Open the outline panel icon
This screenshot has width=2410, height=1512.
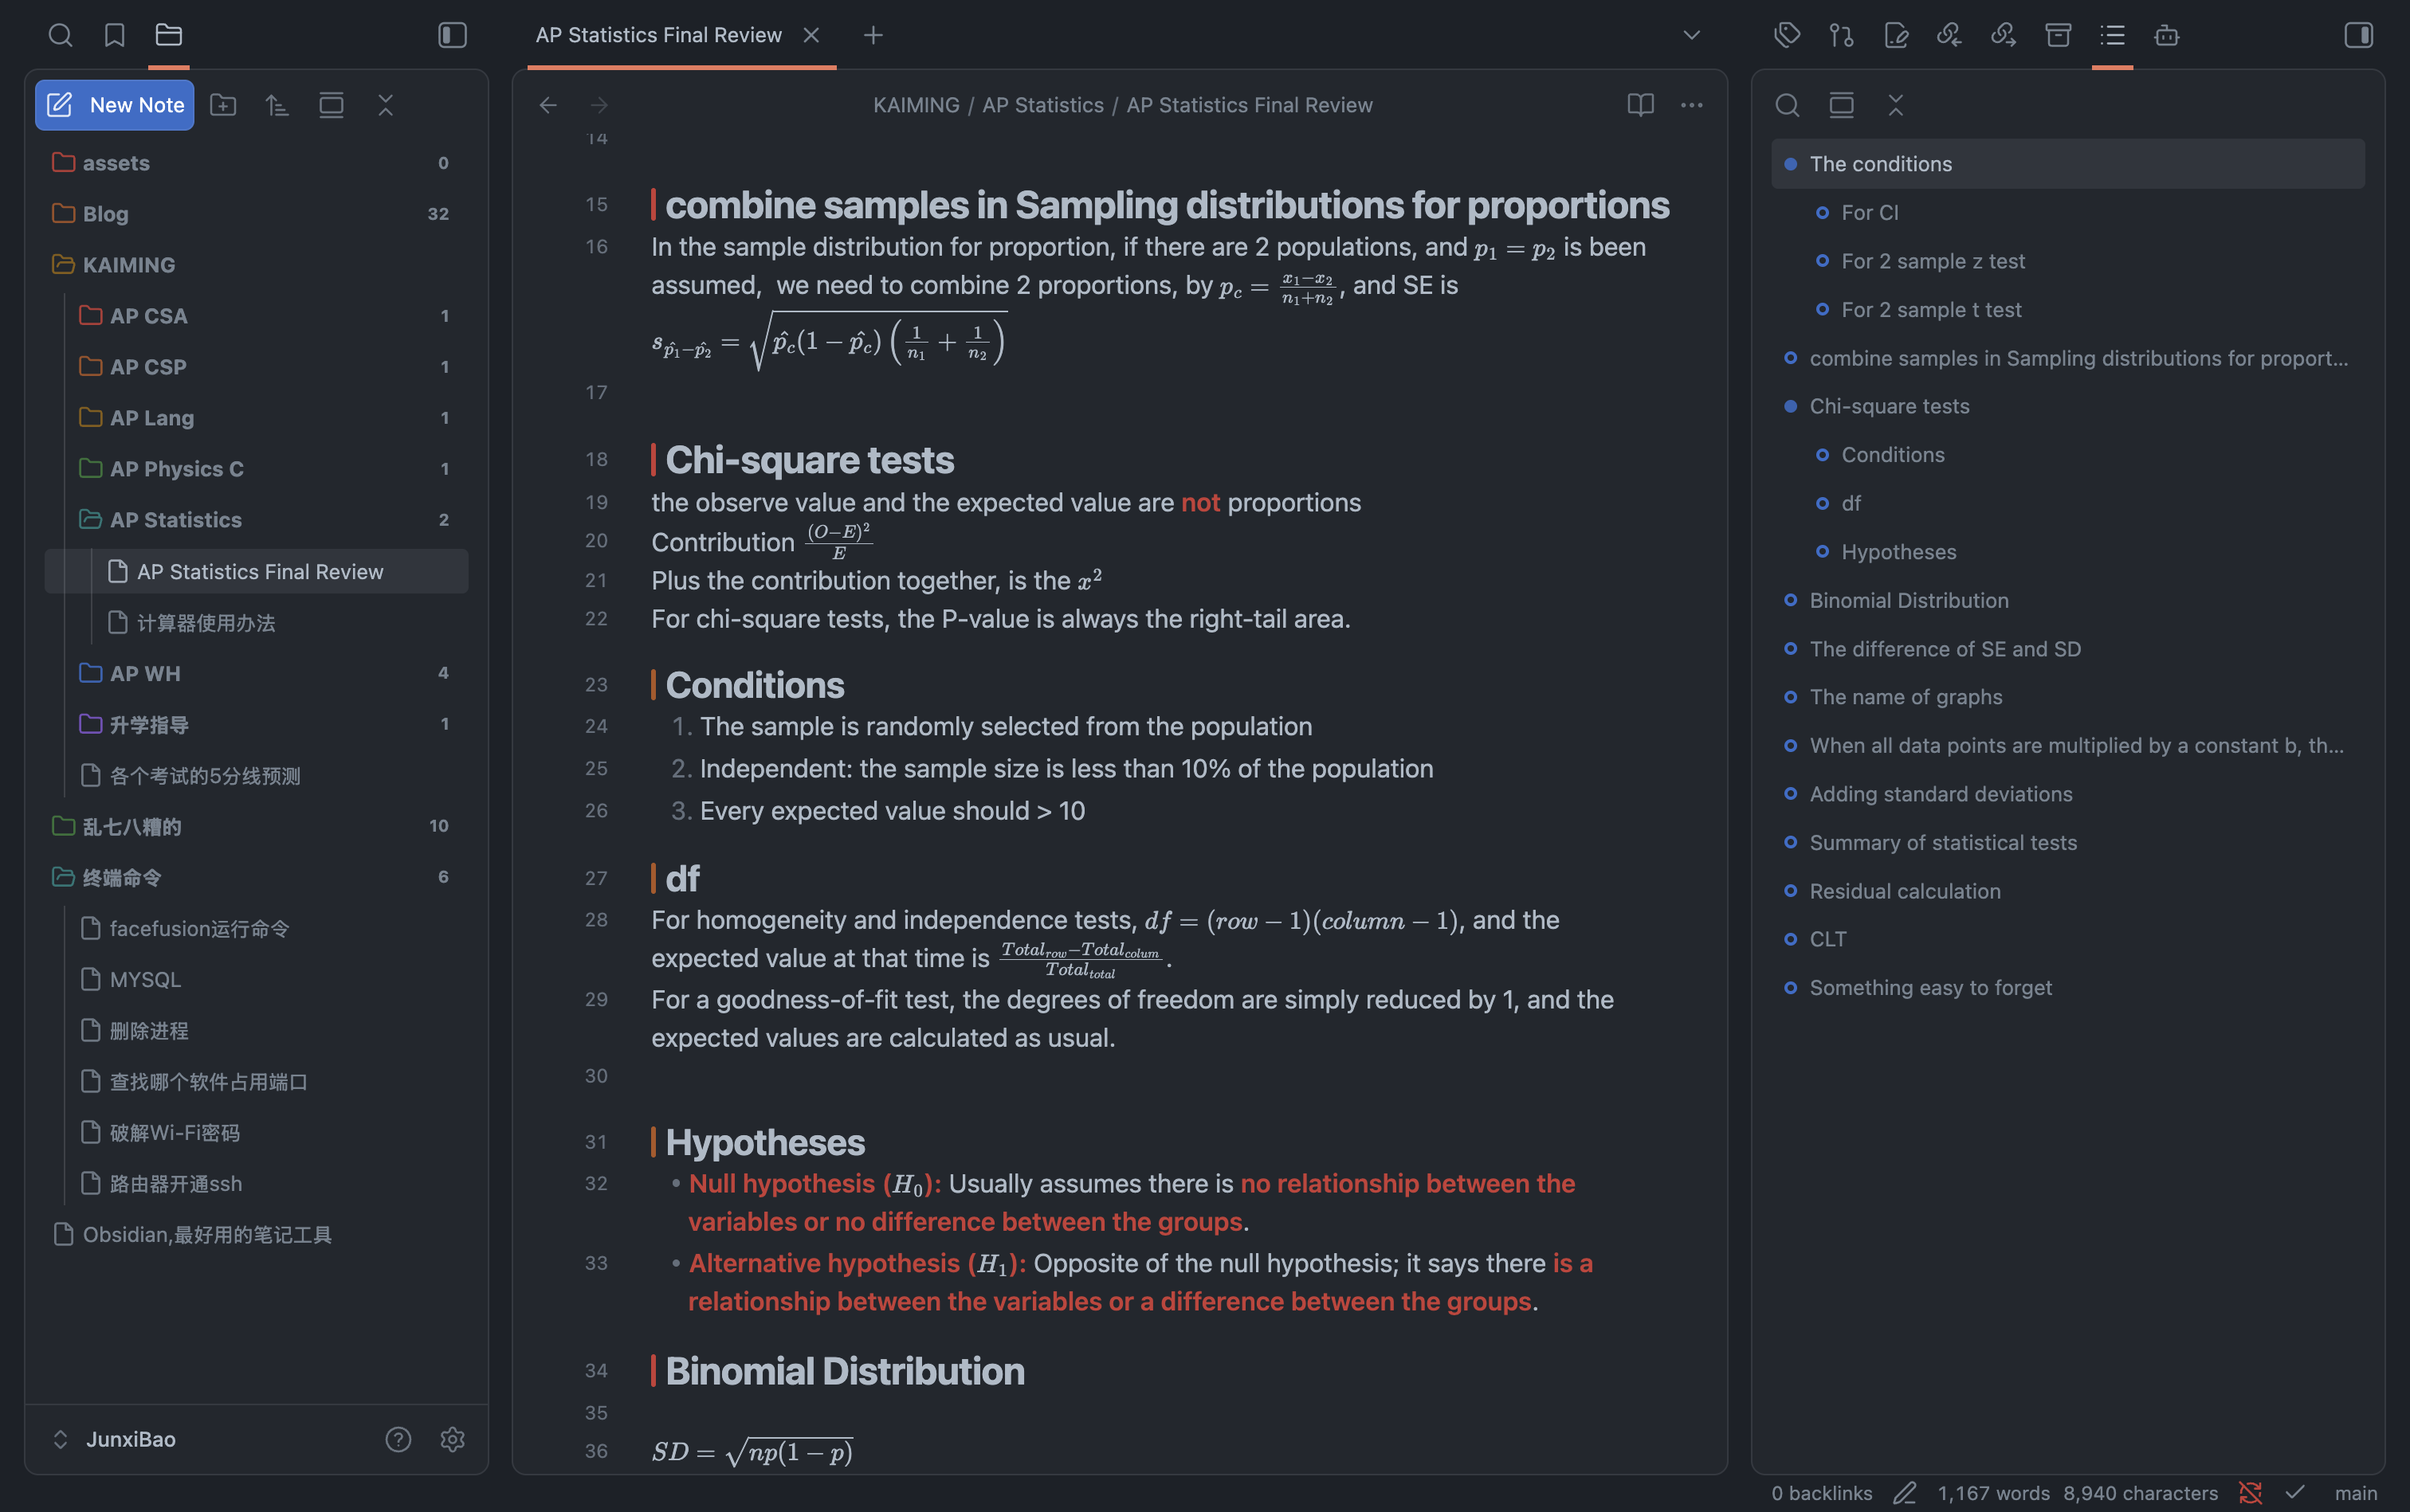click(2112, 36)
